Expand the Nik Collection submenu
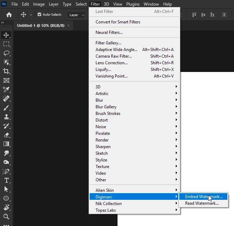Image resolution: width=234 pixels, height=226 pixels. [134, 203]
